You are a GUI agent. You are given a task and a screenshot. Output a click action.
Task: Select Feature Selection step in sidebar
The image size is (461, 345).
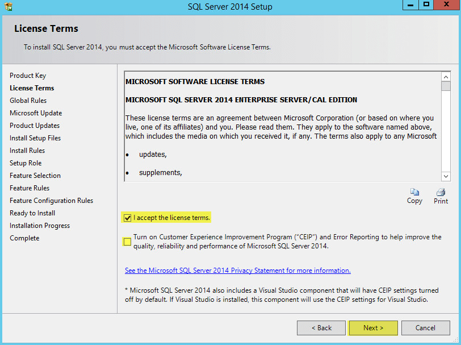pyautogui.click(x=35, y=176)
